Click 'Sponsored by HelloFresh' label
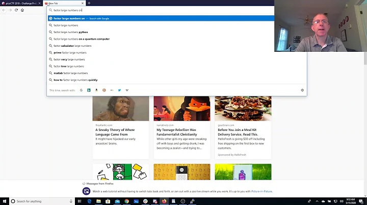This screenshot has width=367, height=205. (232, 155)
